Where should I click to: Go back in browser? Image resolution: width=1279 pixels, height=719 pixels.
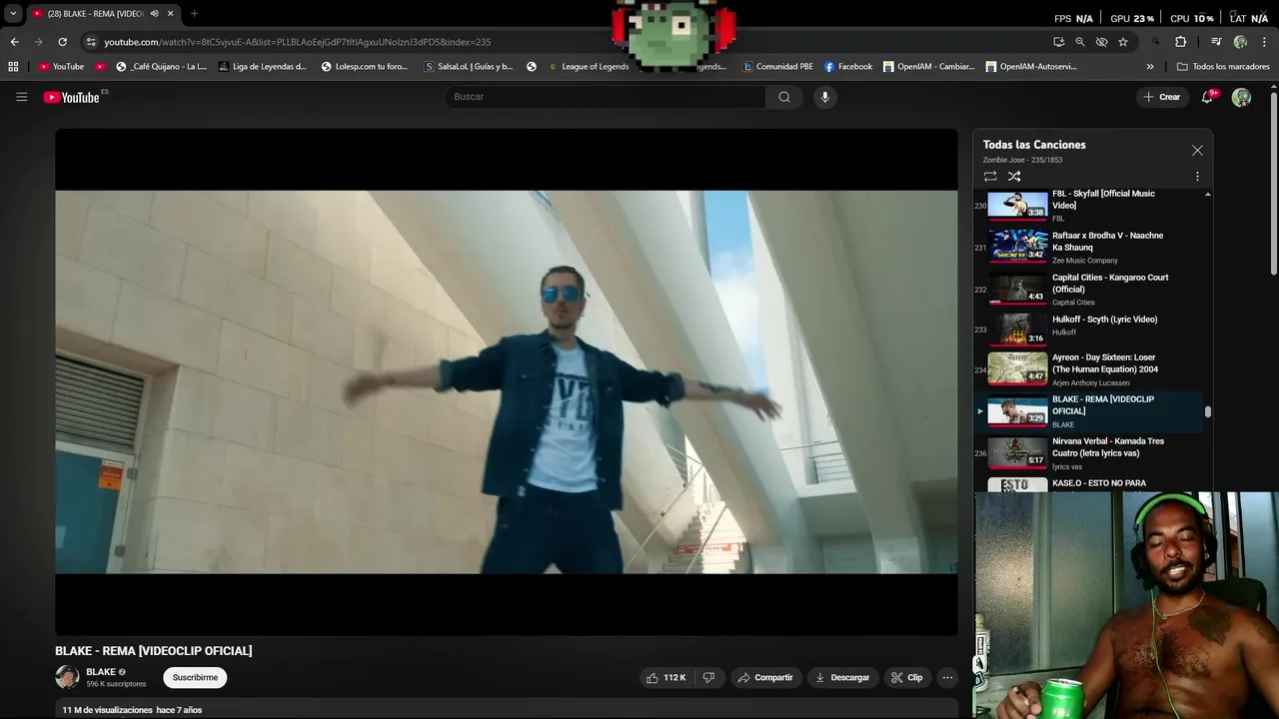[14, 42]
